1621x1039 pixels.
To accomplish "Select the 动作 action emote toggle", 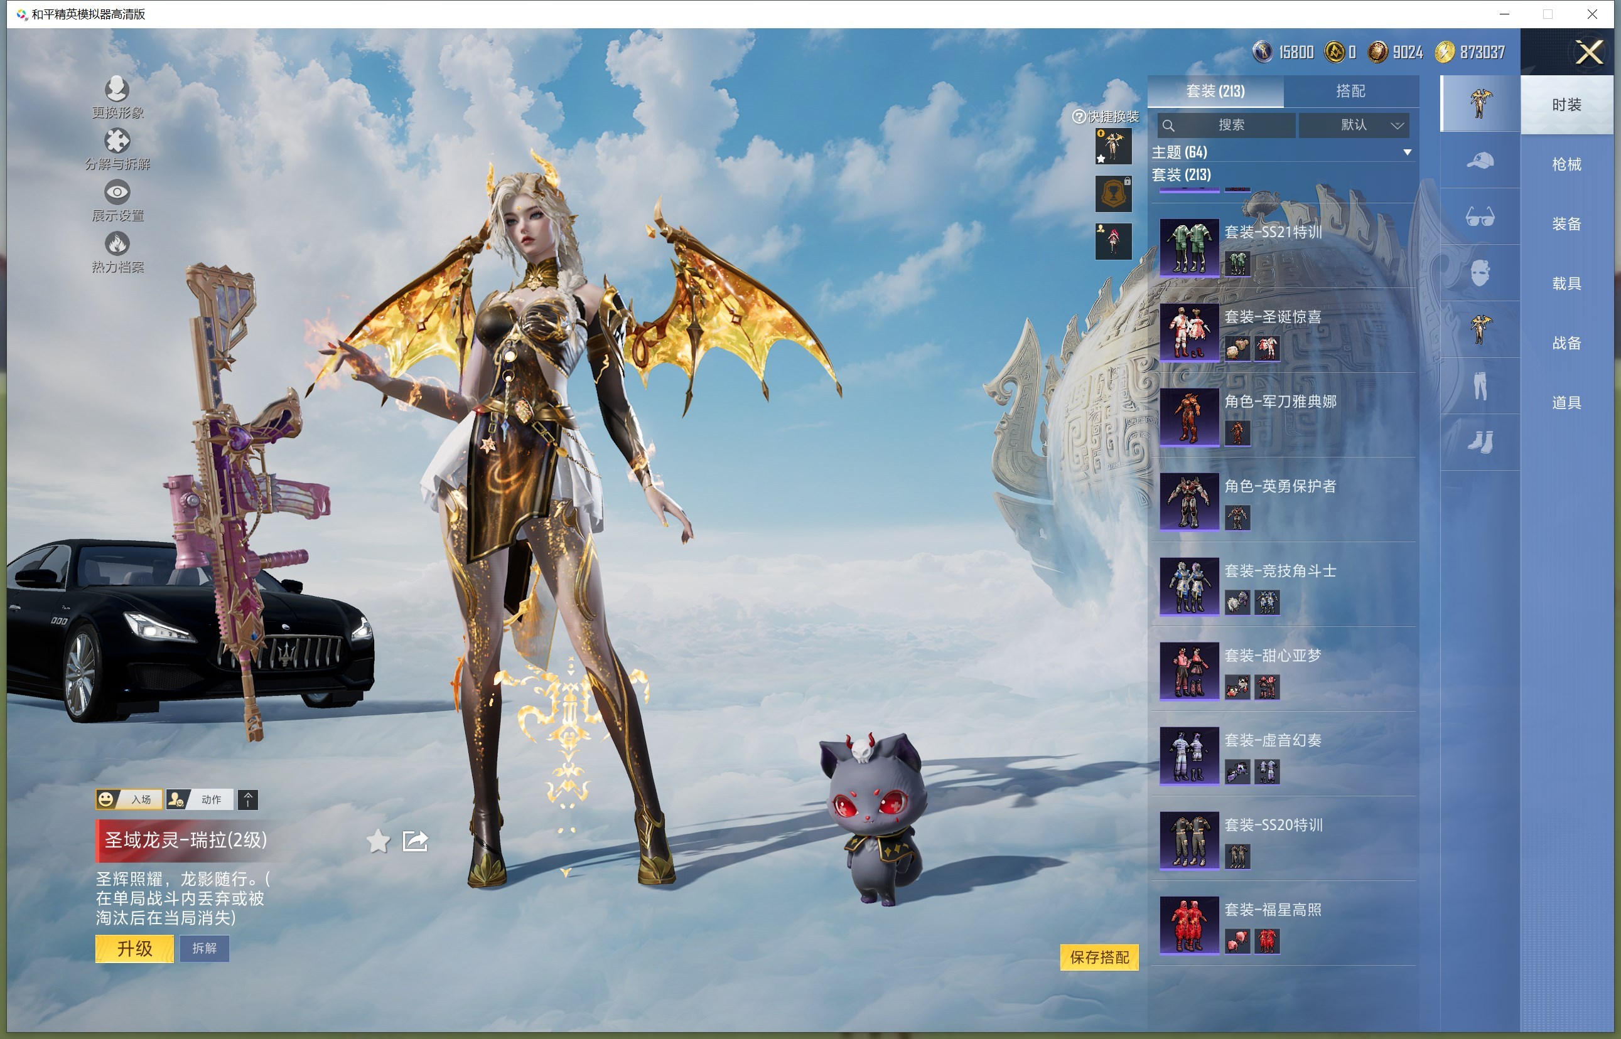I will [x=200, y=799].
